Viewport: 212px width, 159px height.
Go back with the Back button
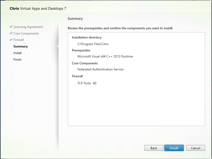pyautogui.click(x=154, y=148)
